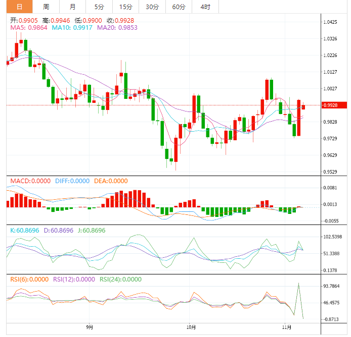Click the 0.9729 price axis label
This screenshot has height=337, width=351.
tap(330, 139)
